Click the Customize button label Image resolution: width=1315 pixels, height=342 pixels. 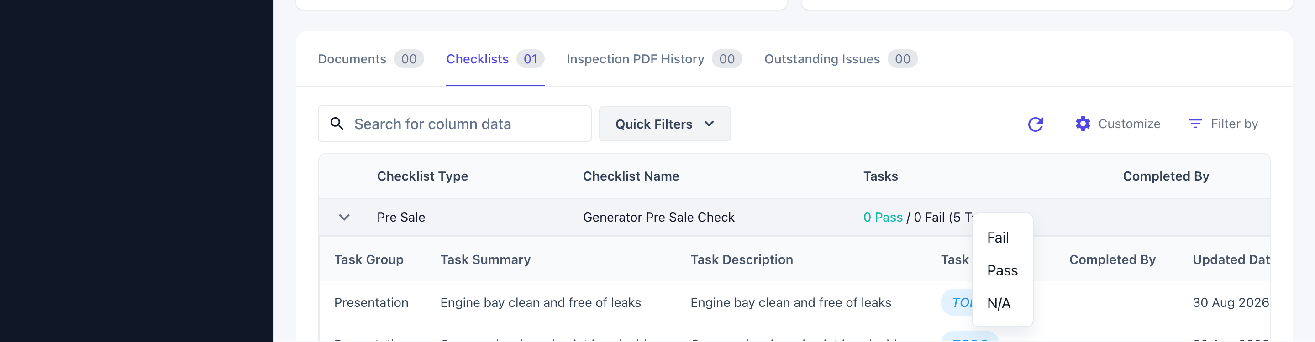pos(1129,124)
